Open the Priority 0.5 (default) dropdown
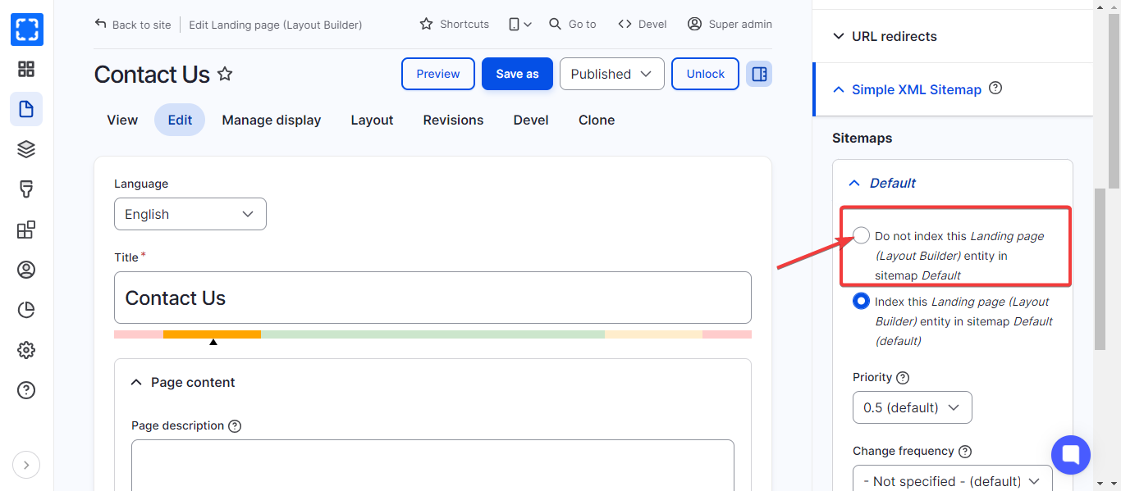The width and height of the screenshot is (1121, 491). coord(913,407)
